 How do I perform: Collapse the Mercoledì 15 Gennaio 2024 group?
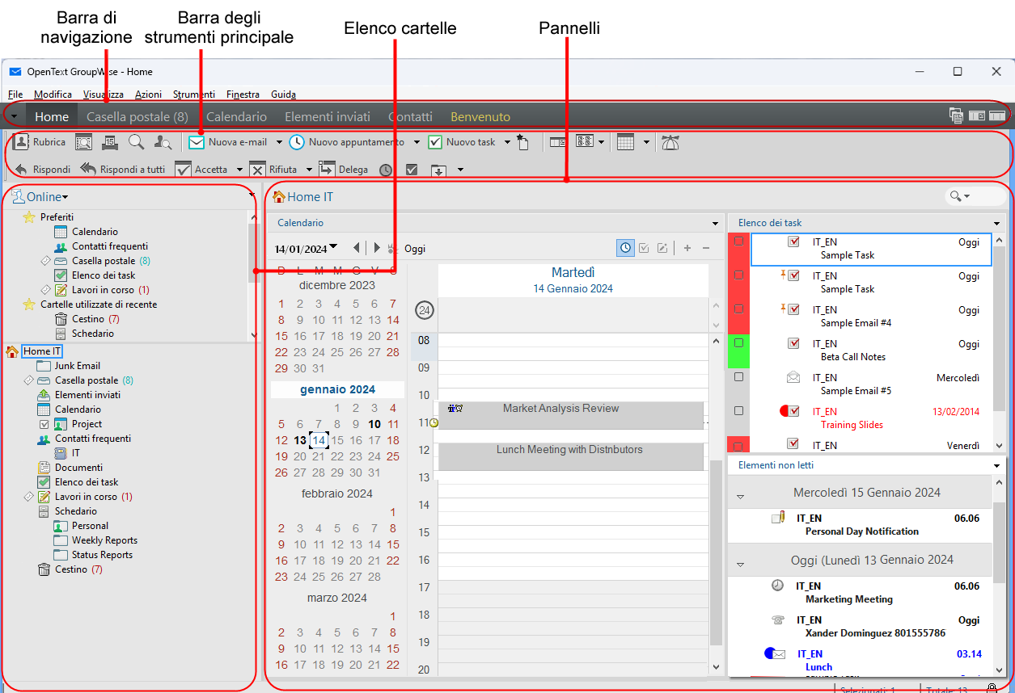click(739, 497)
